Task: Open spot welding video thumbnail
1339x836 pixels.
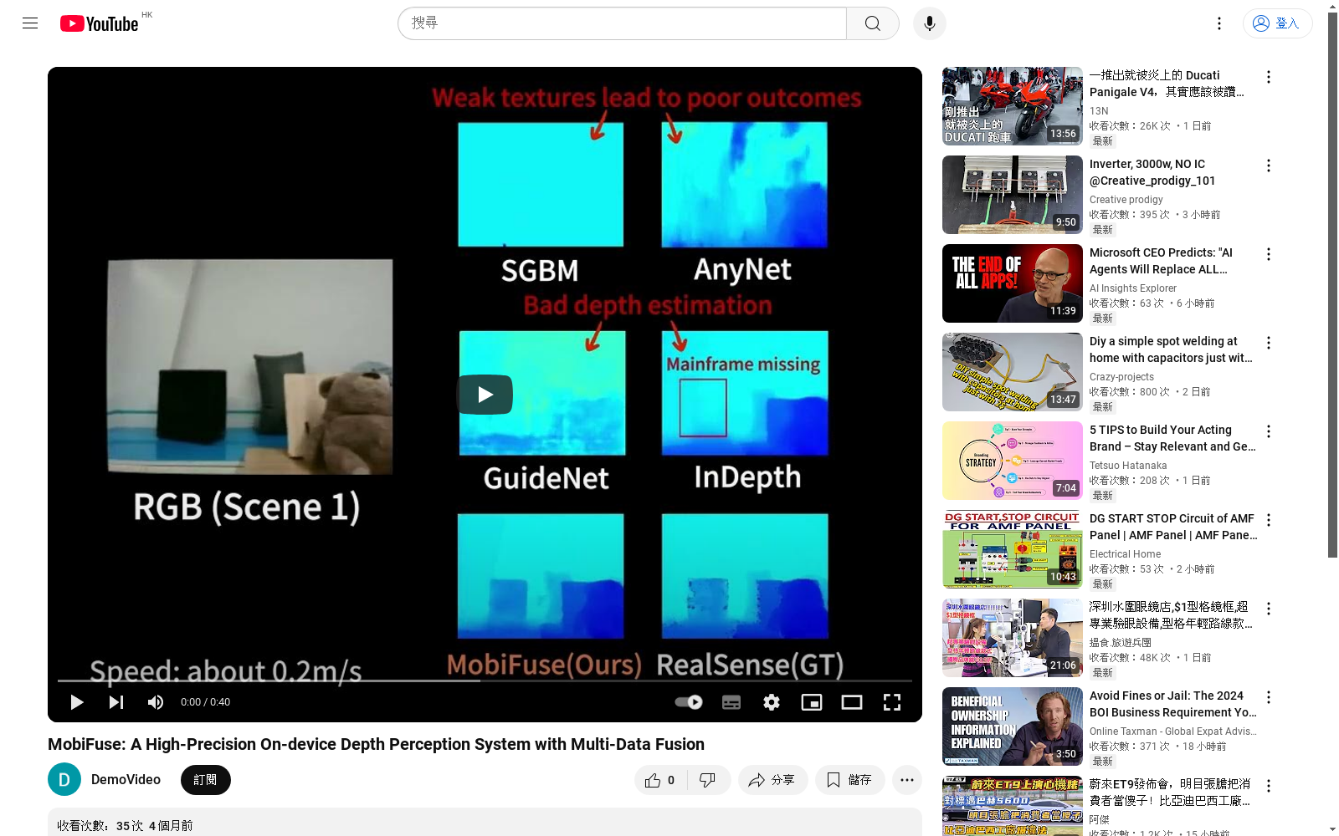Action: pos(1013,372)
